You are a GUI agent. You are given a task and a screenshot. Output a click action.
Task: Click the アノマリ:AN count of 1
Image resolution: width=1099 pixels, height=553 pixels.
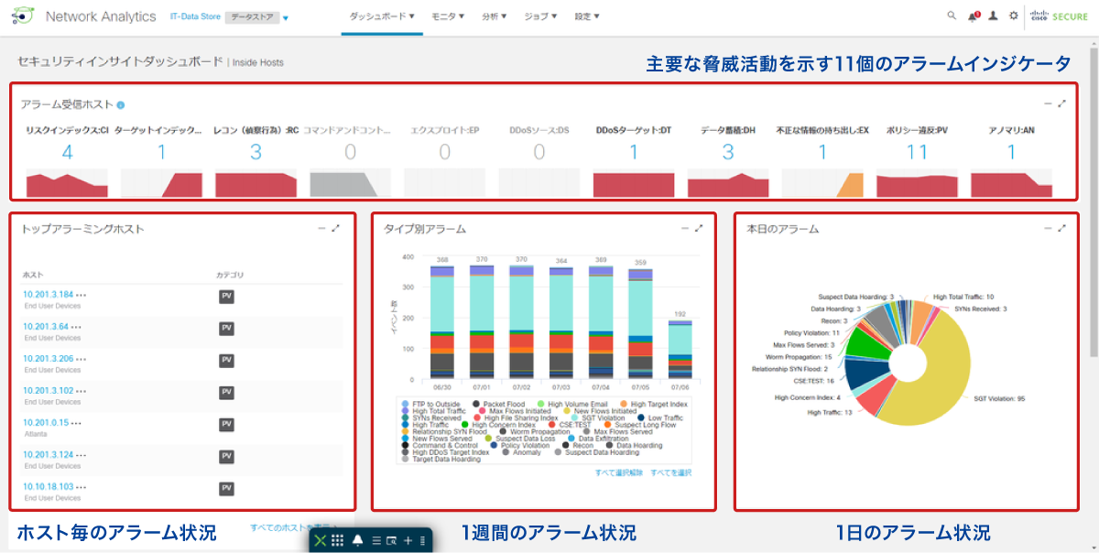[x=1011, y=152]
